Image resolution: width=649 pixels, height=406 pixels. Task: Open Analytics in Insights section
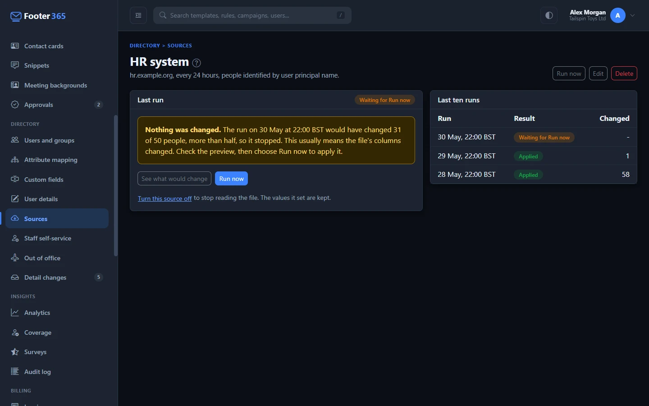(57, 313)
